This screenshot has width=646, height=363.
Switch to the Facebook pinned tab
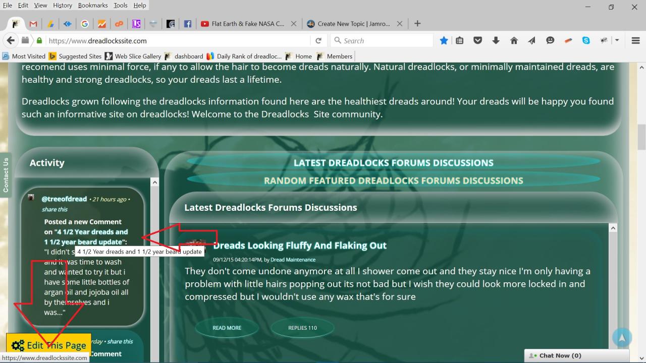188,24
